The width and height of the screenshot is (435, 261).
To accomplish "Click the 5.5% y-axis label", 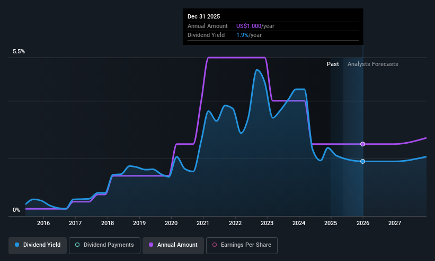I will coord(19,51).
